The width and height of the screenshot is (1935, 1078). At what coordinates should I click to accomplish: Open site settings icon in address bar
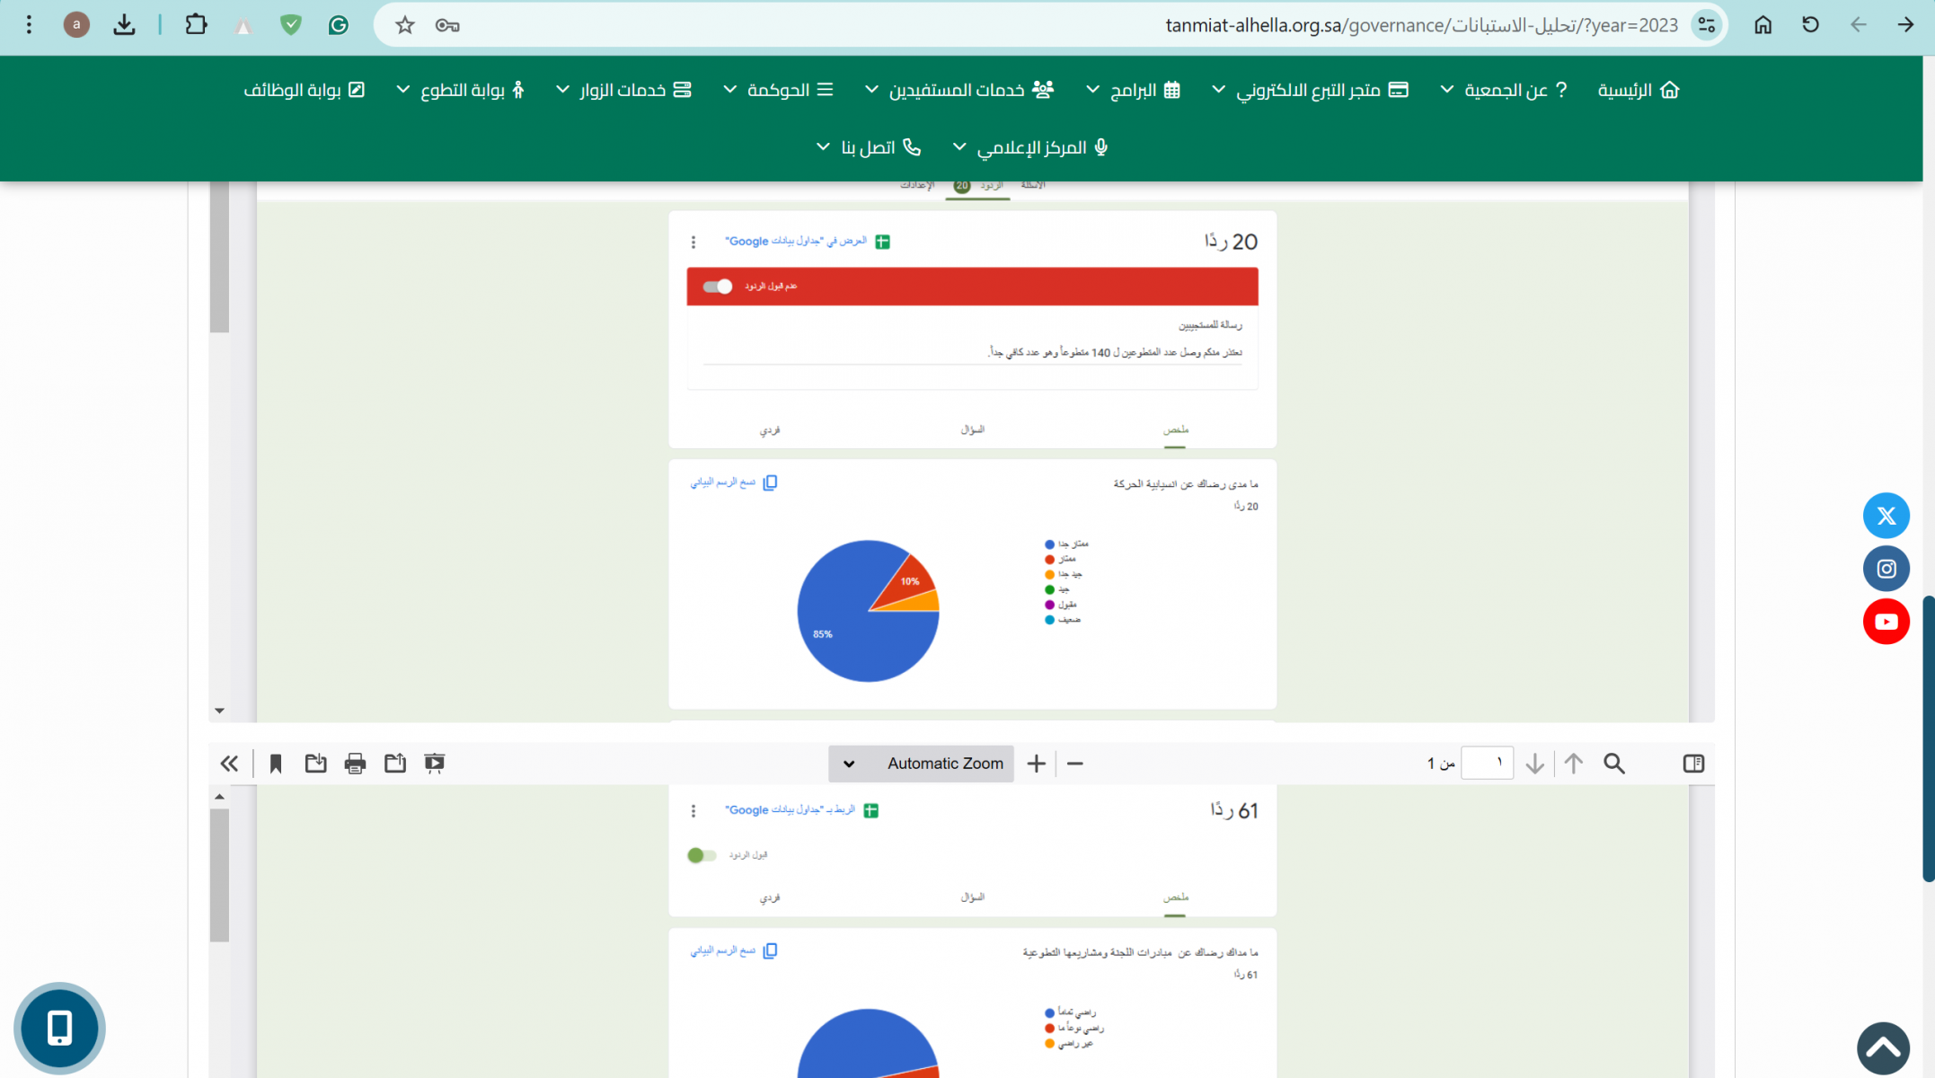pyautogui.click(x=1706, y=25)
